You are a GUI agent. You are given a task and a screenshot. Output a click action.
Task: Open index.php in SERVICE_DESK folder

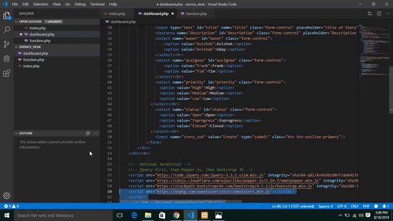coord(31,66)
